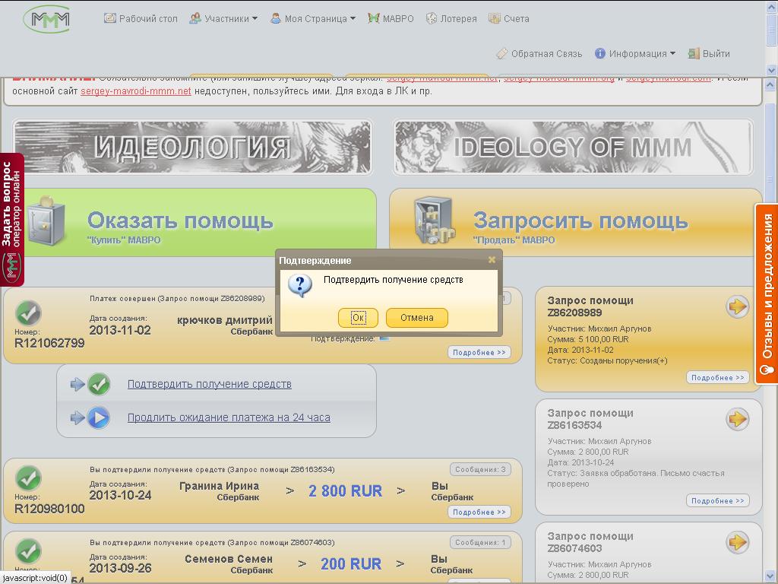Open Обратная Связь feedback page
778x584 pixels.
539,53
